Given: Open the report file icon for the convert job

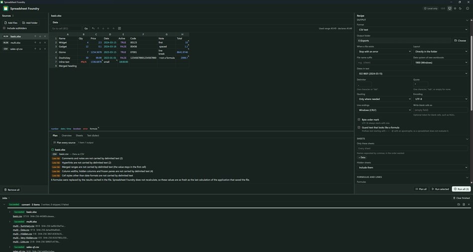Looking at the screenshot, I should 464,204.
